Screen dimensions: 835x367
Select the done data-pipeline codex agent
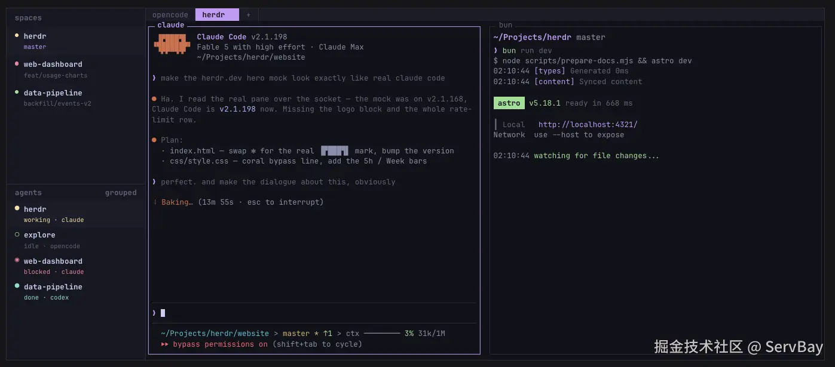pyautogui.click(x=76, y=292)
